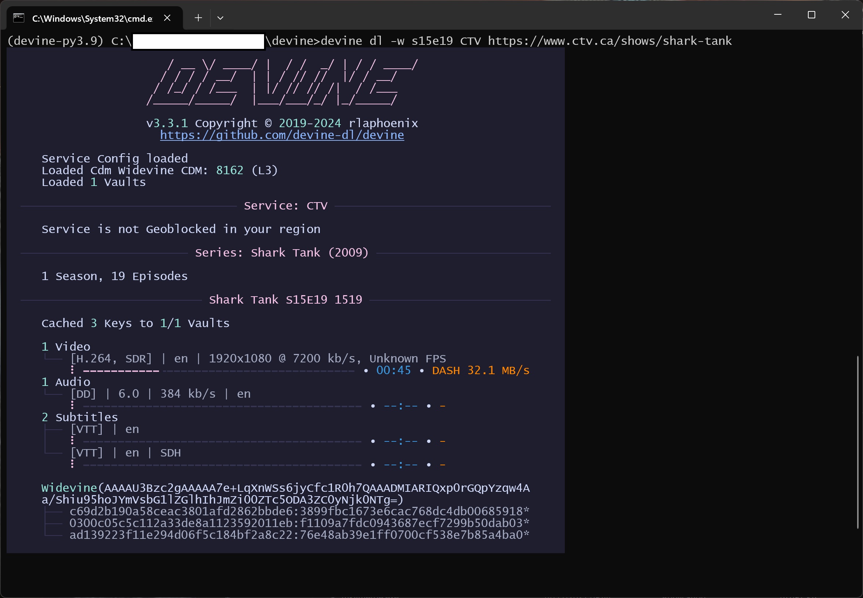Minimize the terminal window

pyautogui.click(x=778, y=15)
